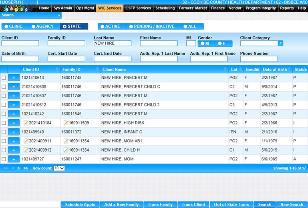Check the box for client 1021409727
The width and height of the screenshot is (308, 208).
coord(4,159)
